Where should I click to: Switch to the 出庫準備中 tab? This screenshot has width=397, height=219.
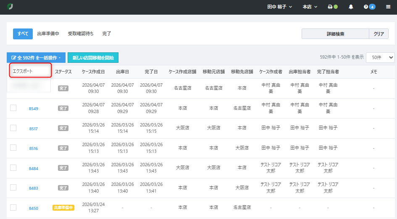pos(48,33)
